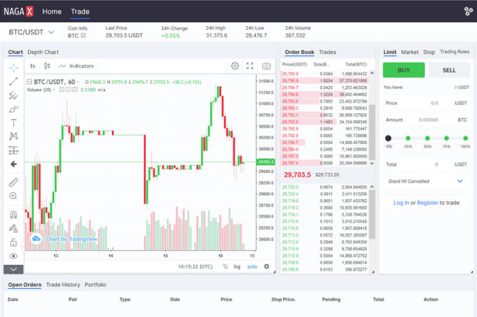
Task: Select the Stop order tab
Action: point(429,52)
